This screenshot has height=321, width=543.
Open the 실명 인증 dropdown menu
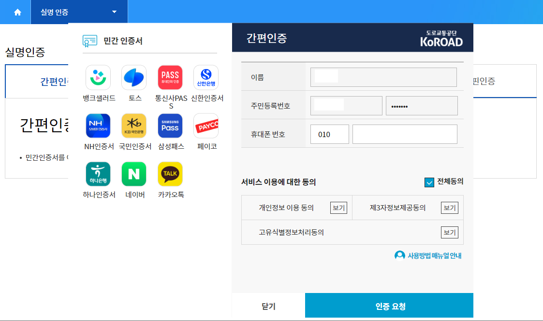coord(79,12)
